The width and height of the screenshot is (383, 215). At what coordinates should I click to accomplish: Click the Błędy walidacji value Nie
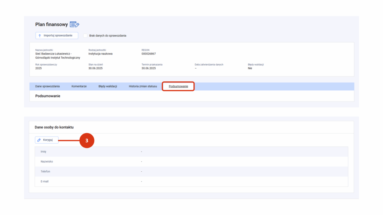(x=250, y=69)
